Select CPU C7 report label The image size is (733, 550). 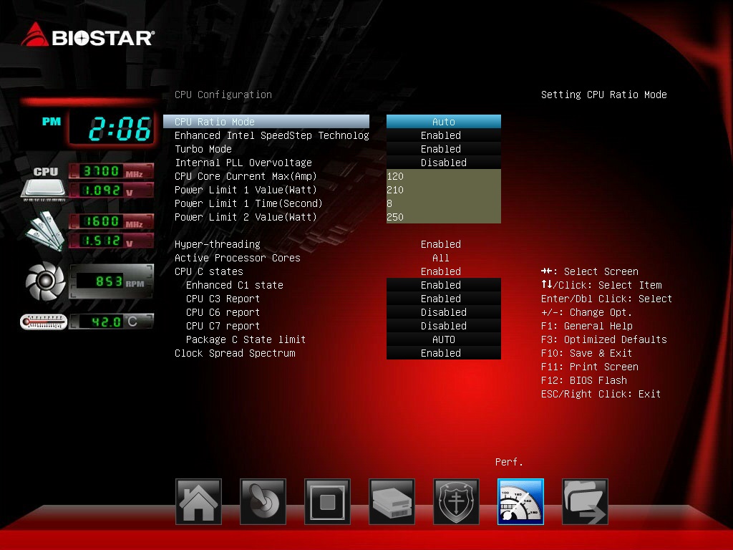click(x=223, y=326)
